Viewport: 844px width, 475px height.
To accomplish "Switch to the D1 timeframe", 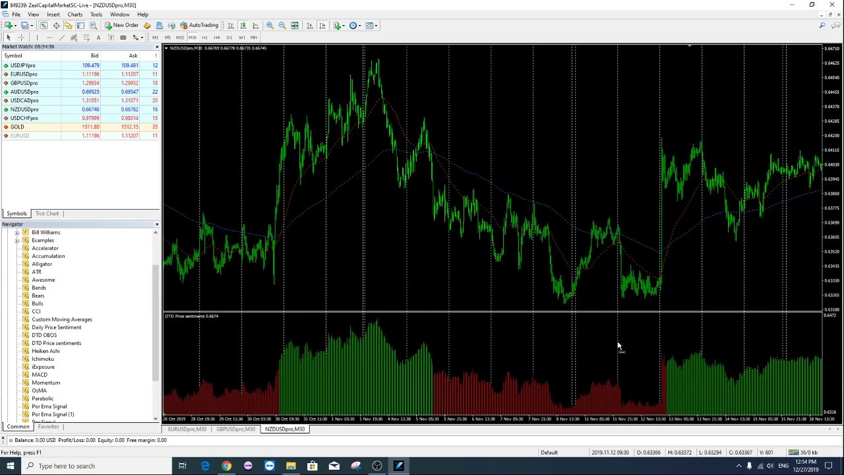I will (x=229, y=38).
